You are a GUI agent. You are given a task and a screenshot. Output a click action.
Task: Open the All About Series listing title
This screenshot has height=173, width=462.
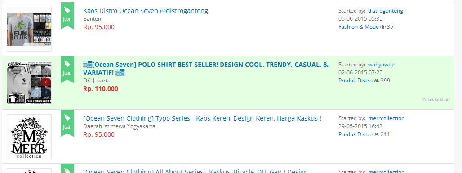195,171
